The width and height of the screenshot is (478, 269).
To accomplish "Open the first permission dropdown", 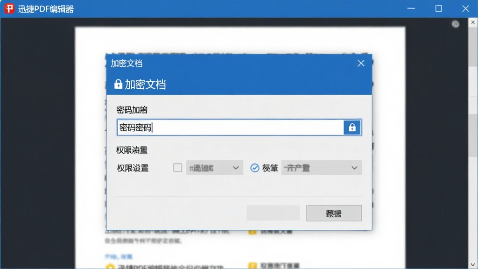I will 215,168.
